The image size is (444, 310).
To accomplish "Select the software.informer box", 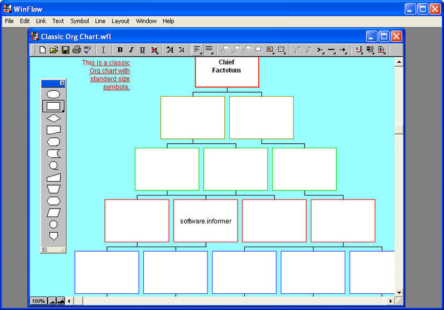I will point(205,221).
